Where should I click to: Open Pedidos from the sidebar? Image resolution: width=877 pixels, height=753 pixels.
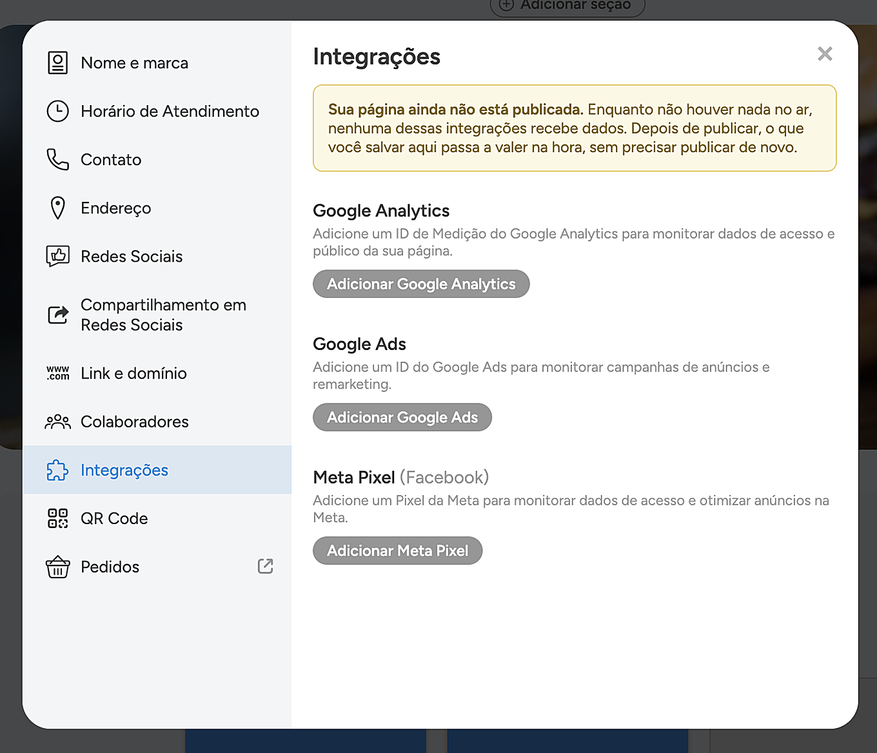click(157, 567)
